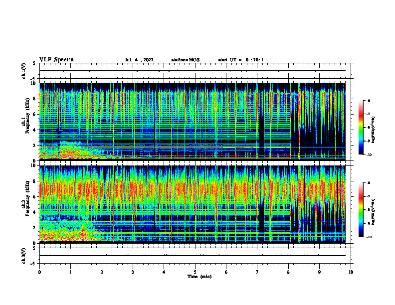395x305 pixels.
Task: Click time axis tick label '9'
Action: 319,272
